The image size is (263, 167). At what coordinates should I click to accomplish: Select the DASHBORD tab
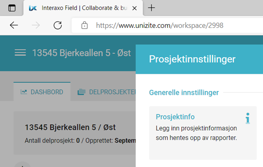point(42,92)
